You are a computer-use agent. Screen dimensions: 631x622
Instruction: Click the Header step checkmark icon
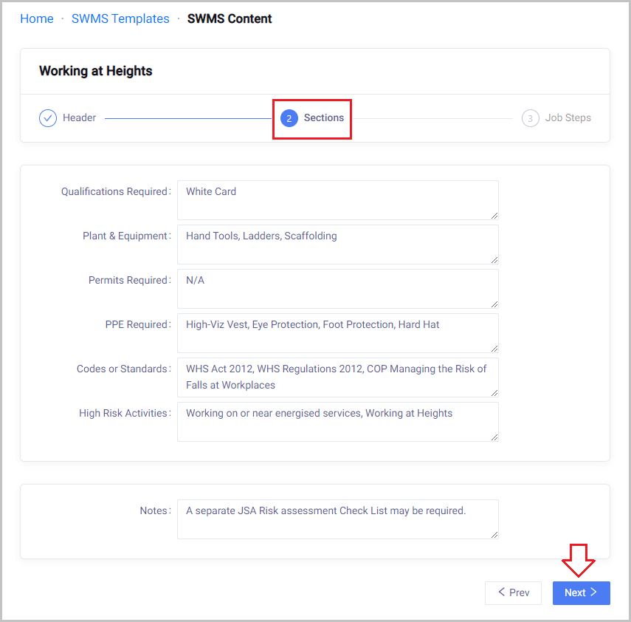pyautogui.click(x=48, y=118)
